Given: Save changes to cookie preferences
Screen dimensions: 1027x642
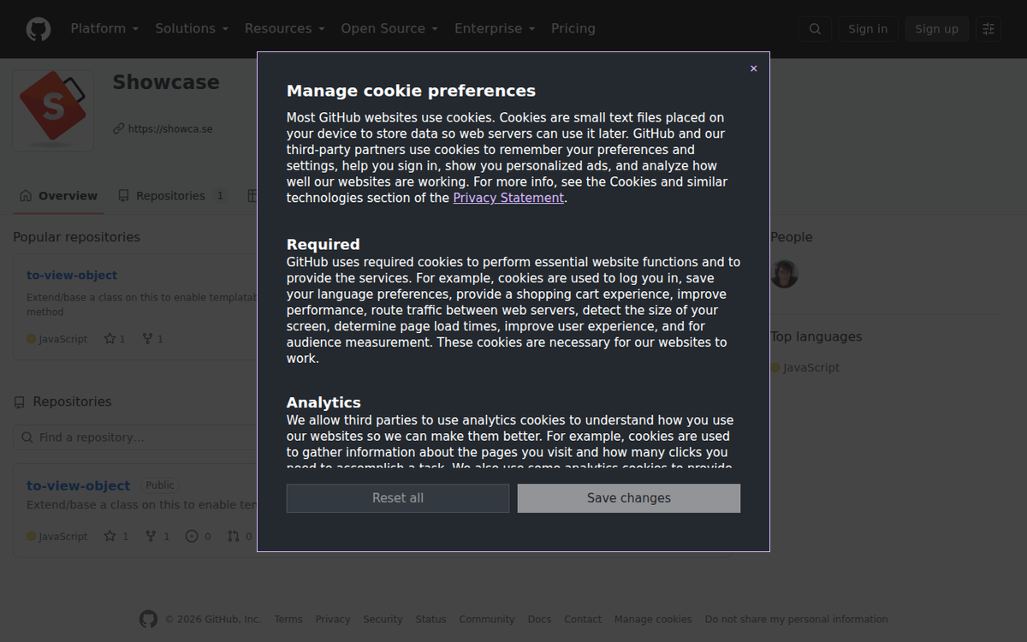Looking at the screenshot, I should coord(629,498).
